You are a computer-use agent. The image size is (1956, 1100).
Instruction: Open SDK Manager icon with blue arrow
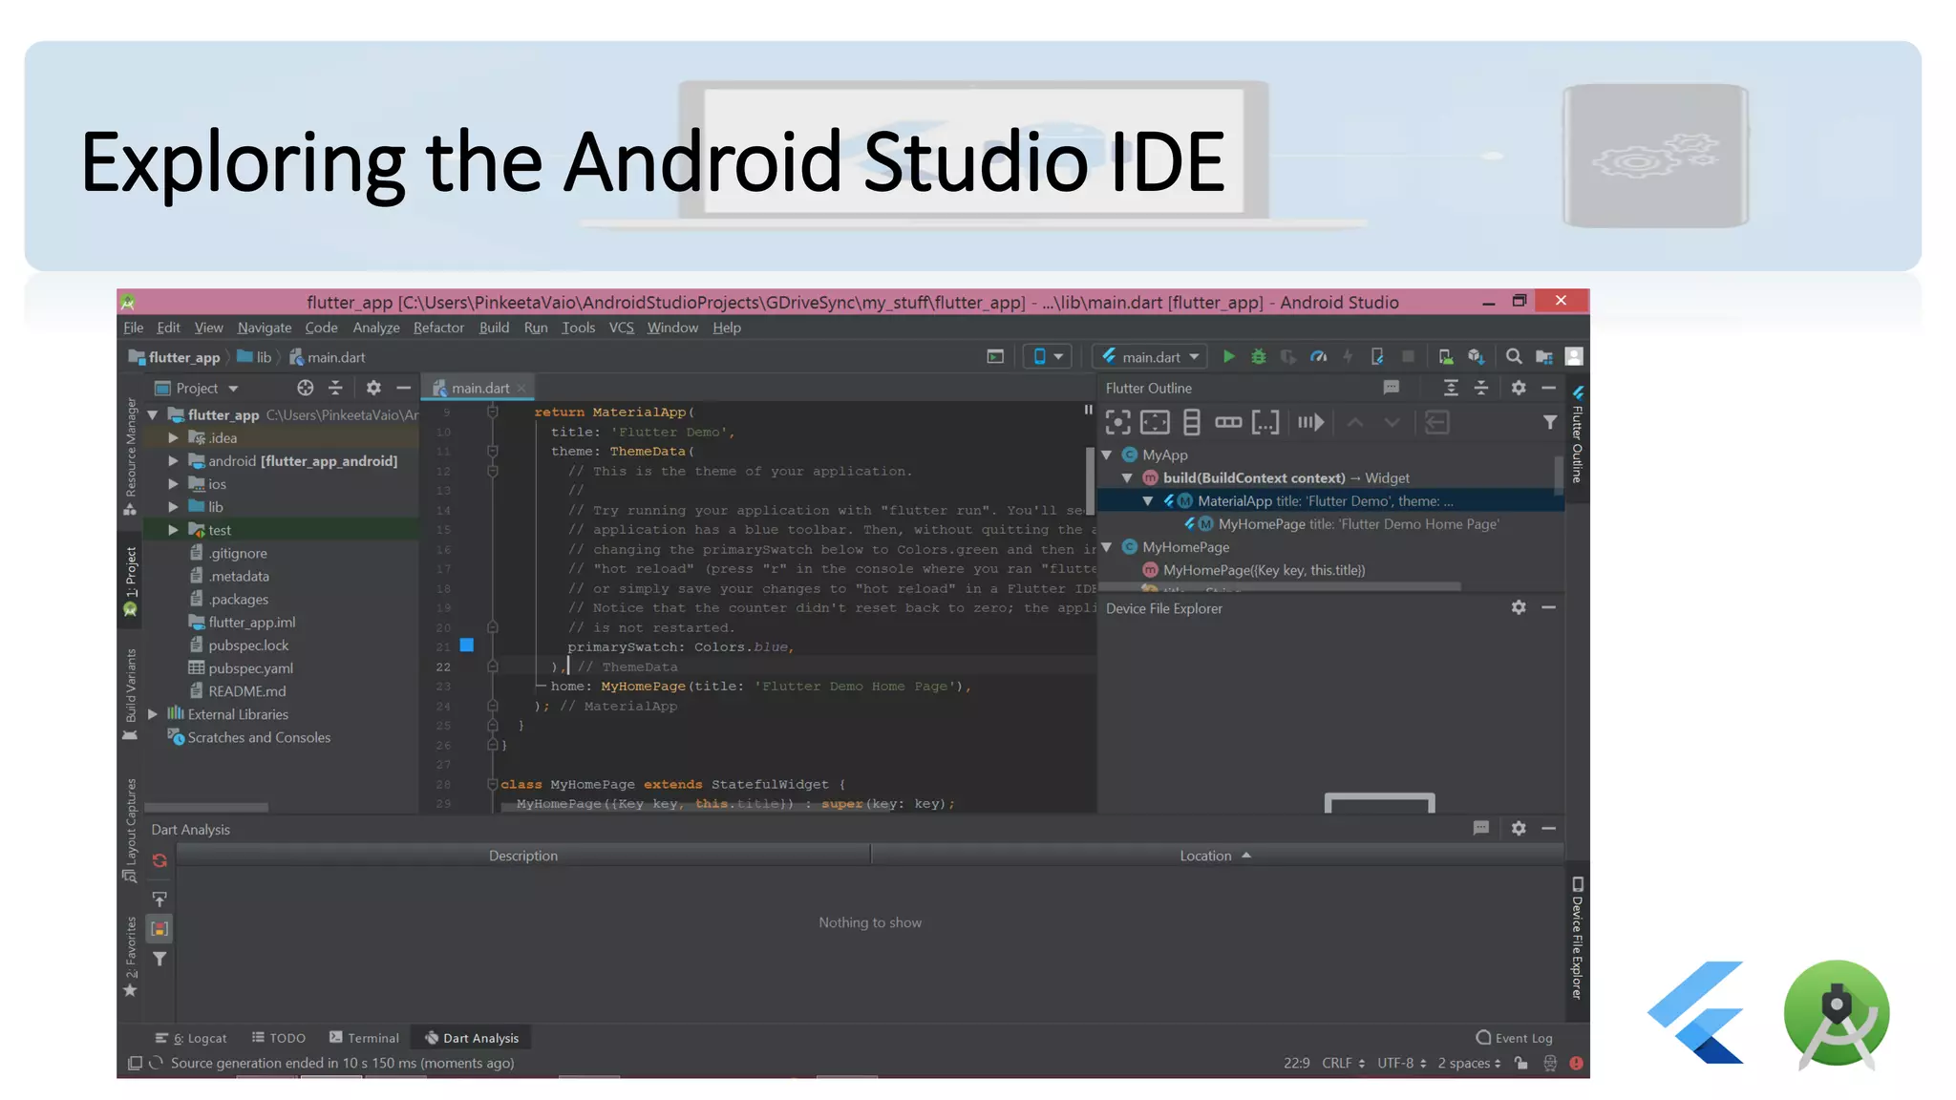[1476, 356]
